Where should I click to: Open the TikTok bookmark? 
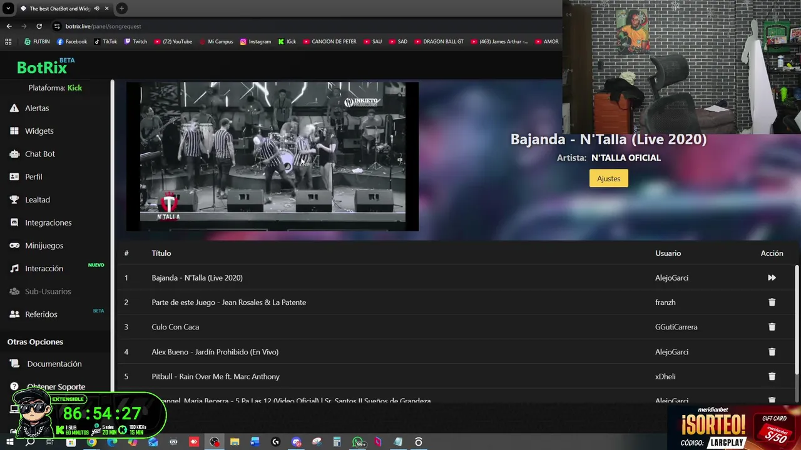105,42
